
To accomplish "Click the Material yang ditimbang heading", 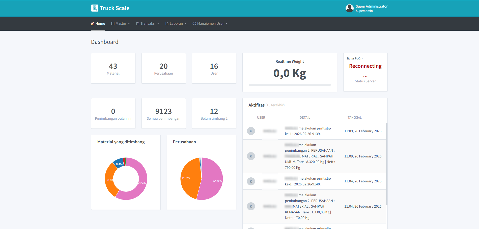I will pos(121,142).
